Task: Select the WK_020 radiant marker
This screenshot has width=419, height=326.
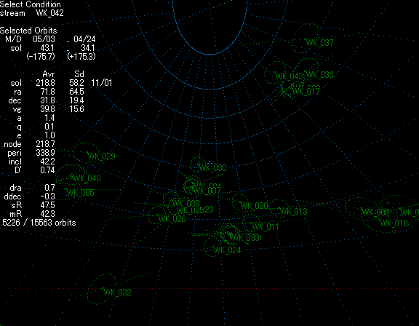Action: (255, 206)
